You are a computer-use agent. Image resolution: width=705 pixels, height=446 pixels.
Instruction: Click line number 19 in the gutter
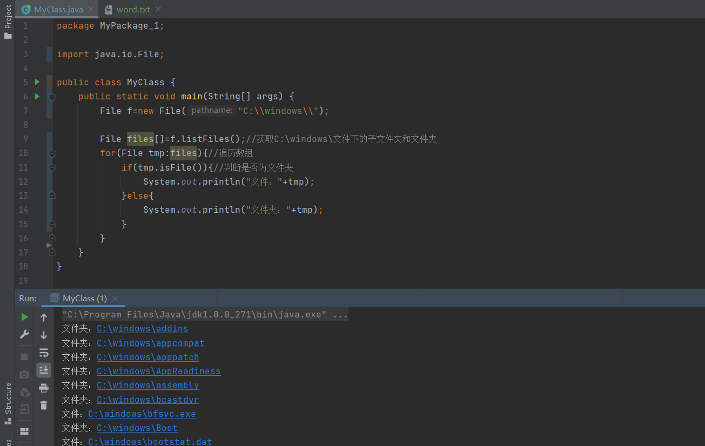[23, 280]
